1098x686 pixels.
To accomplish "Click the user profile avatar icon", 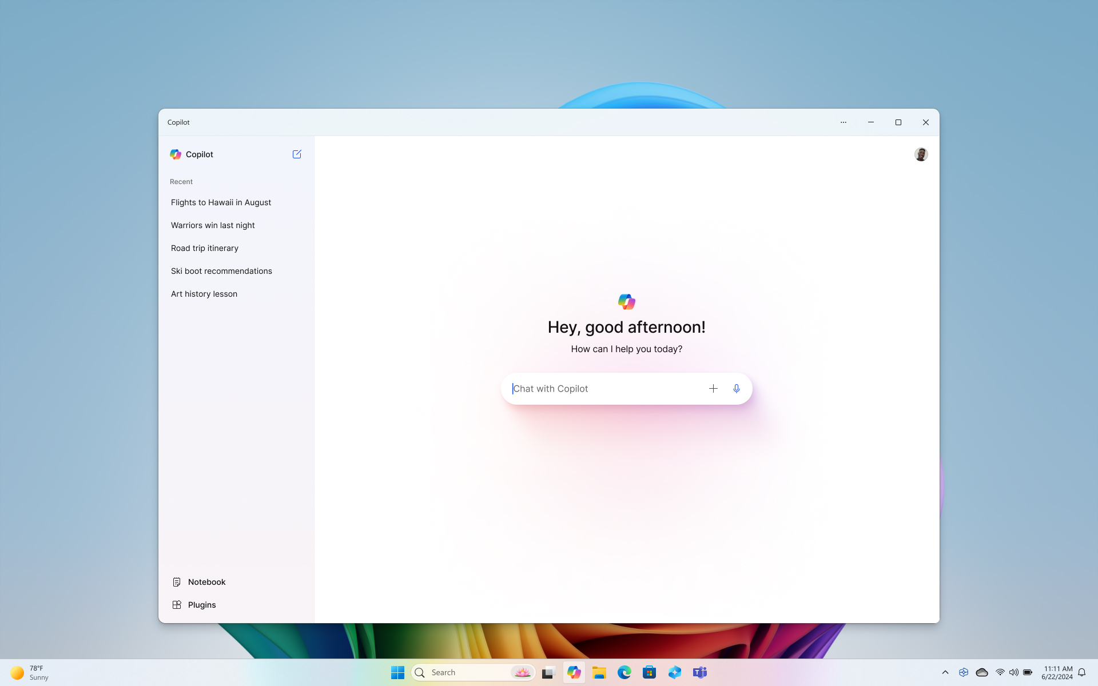I will 921,154.
